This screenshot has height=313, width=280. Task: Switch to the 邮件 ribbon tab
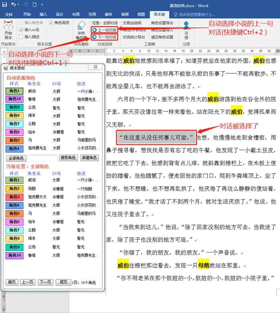click(109, 14)
